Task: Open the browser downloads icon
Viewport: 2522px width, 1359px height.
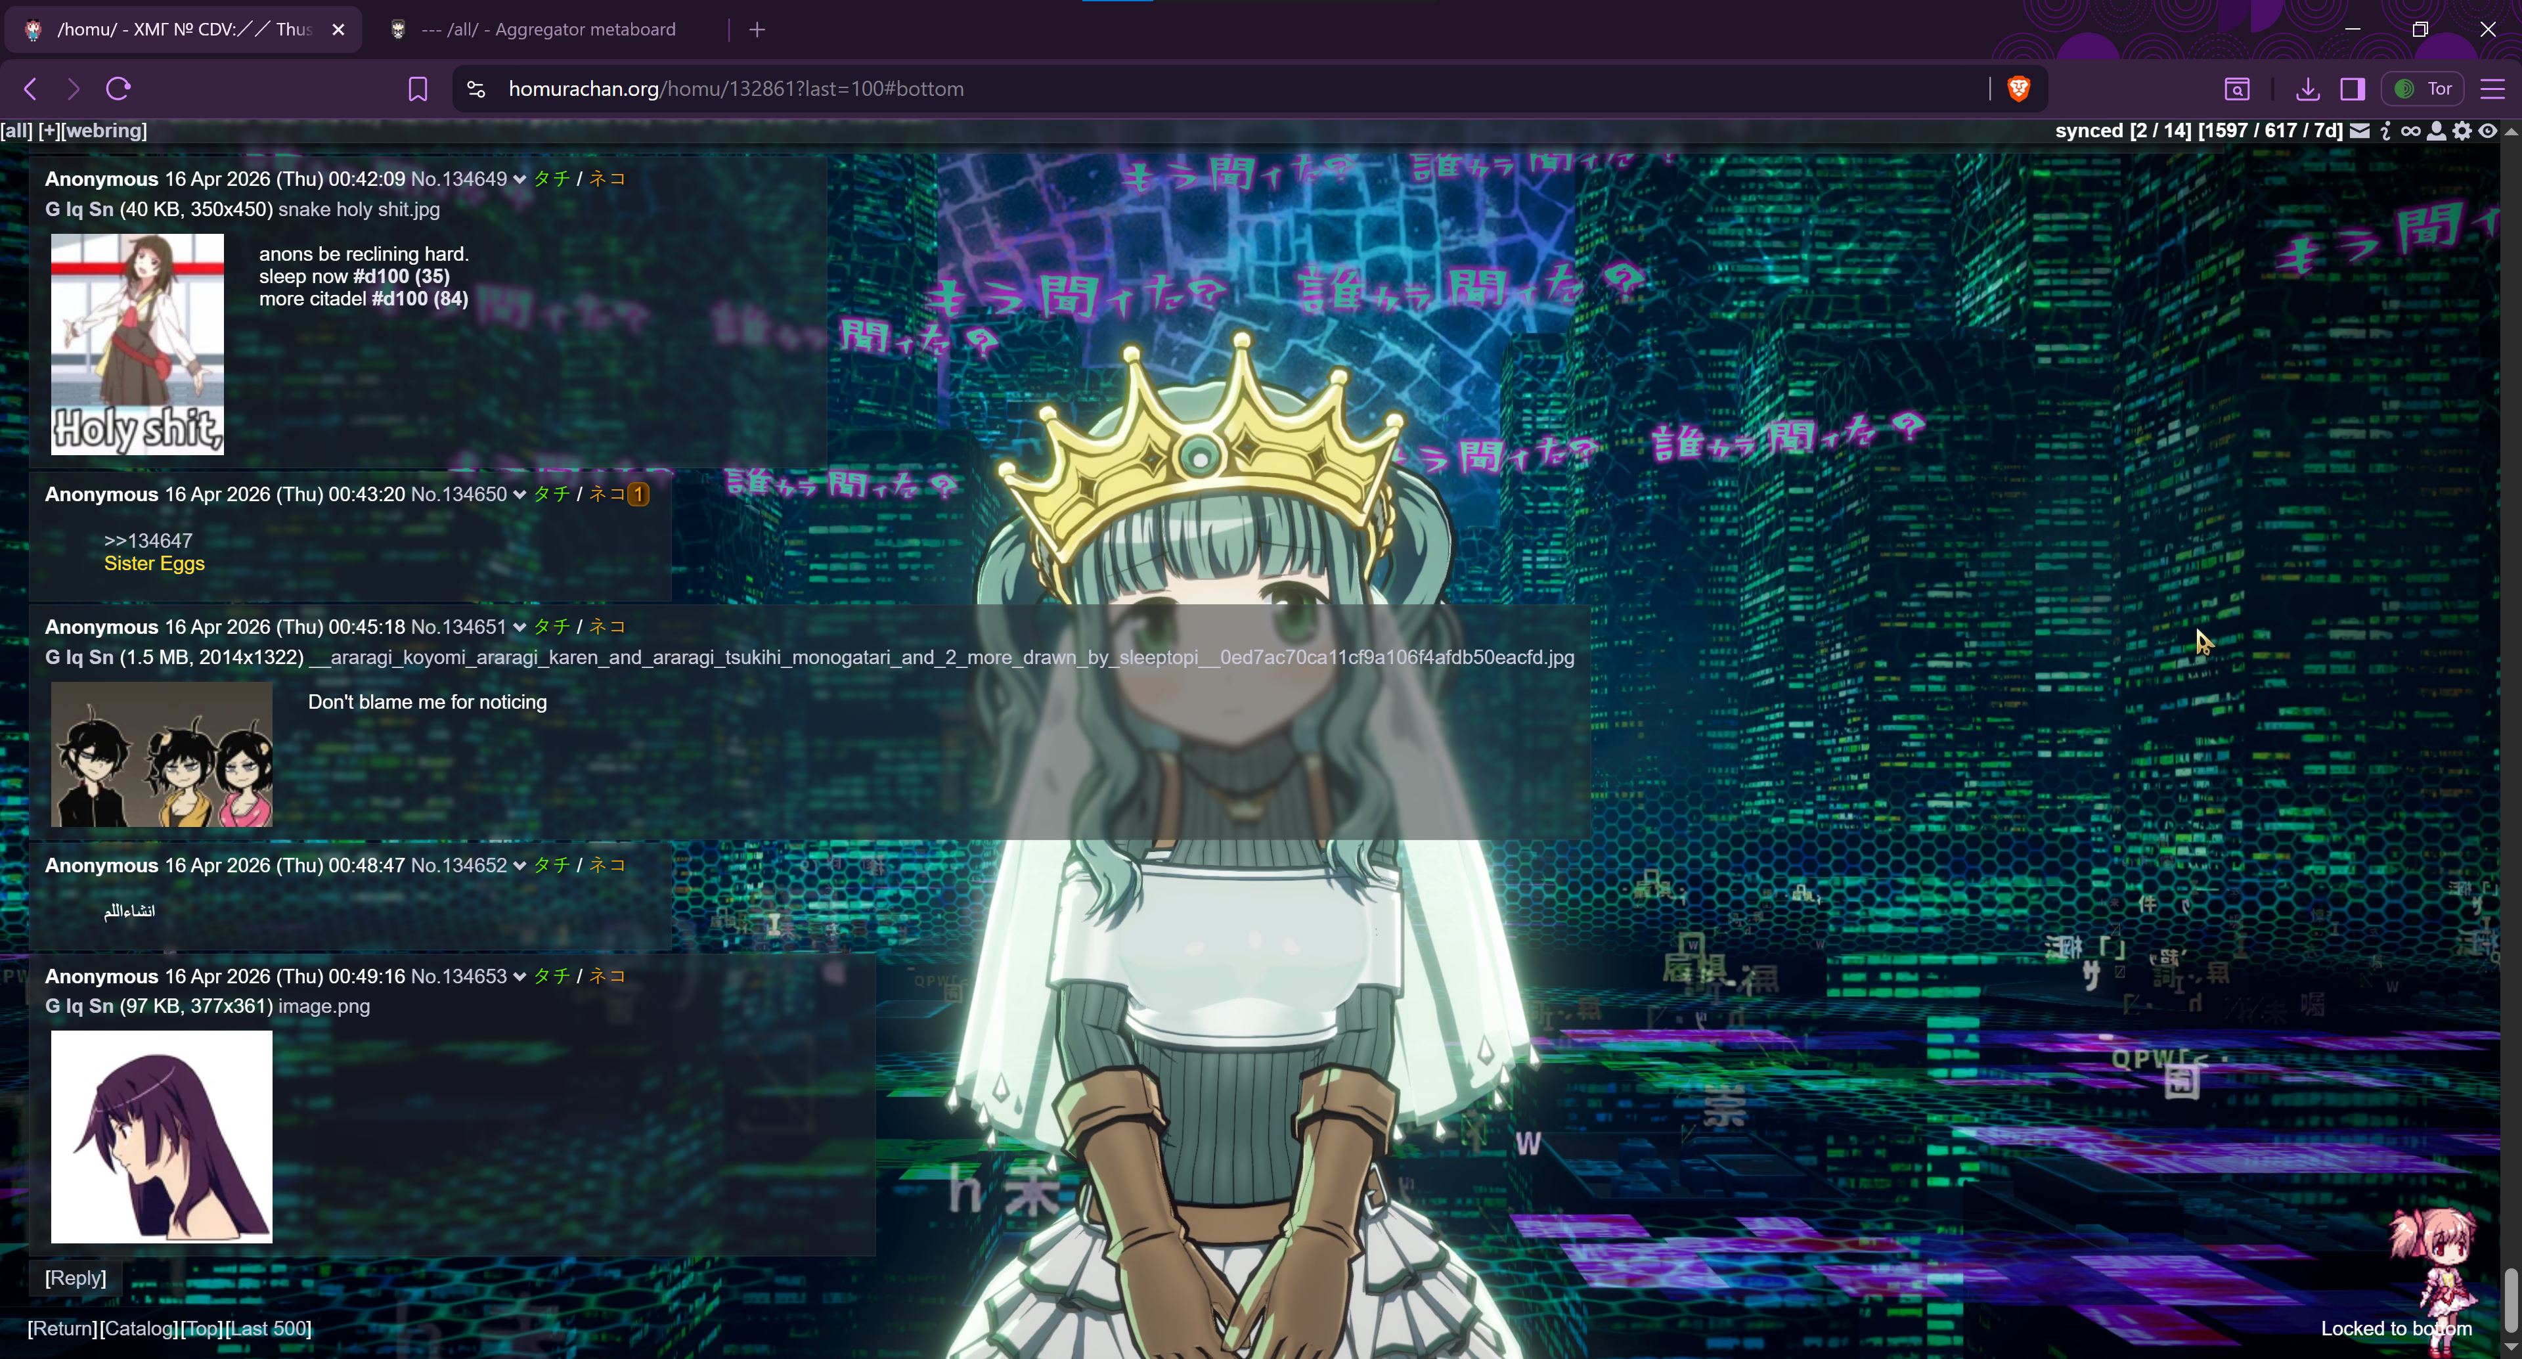Action: pyautogui.click(x=2307, y=89)
